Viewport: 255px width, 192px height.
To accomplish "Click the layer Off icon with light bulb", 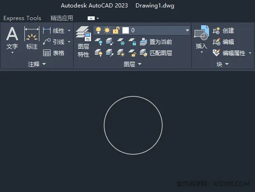I will click(98, 42).
